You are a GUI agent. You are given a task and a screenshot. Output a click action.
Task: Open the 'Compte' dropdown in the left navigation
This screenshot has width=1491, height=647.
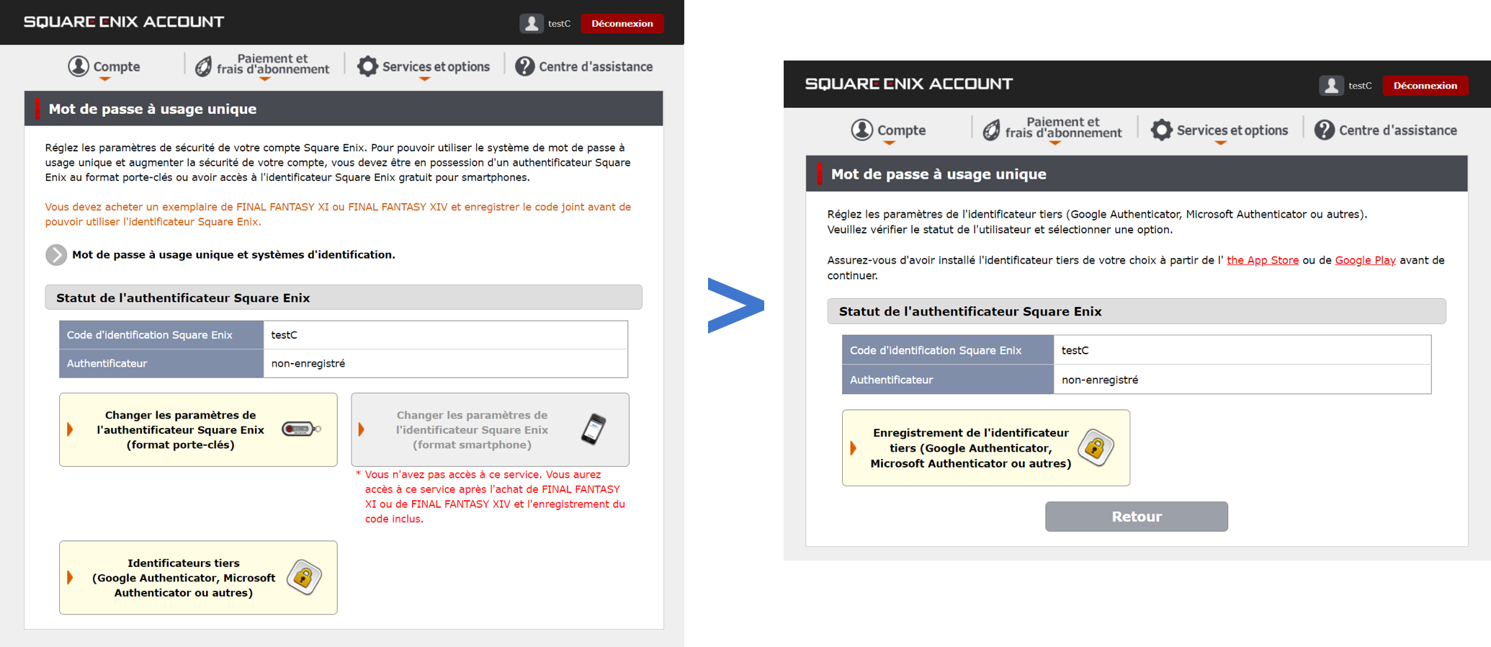pos(105,67)
